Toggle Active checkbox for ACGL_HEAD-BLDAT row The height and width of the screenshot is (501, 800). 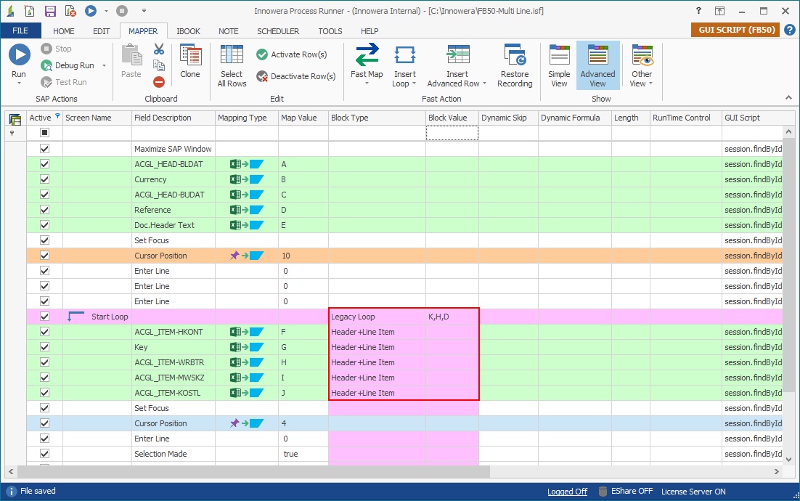coord(44,164)
